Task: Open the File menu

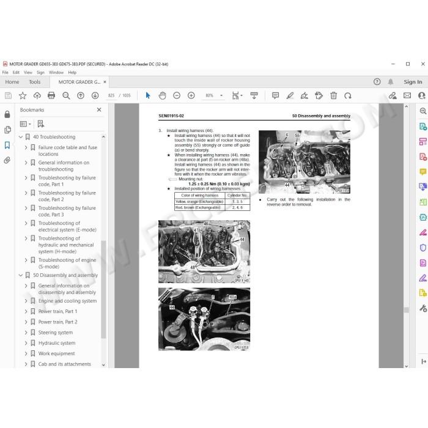Action: click(x=5, y=72)
